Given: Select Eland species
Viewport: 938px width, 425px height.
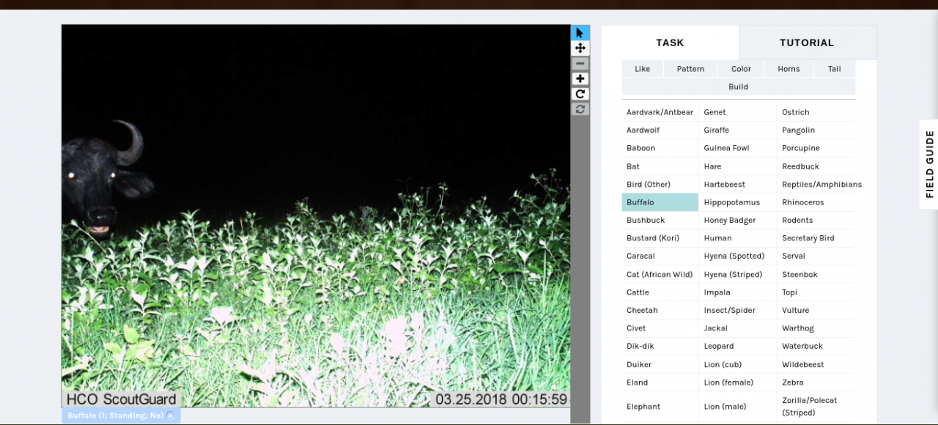Looking at the screenshot, I should click(660, 382).
